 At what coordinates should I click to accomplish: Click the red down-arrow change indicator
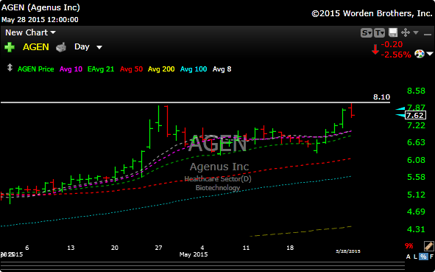375,49
